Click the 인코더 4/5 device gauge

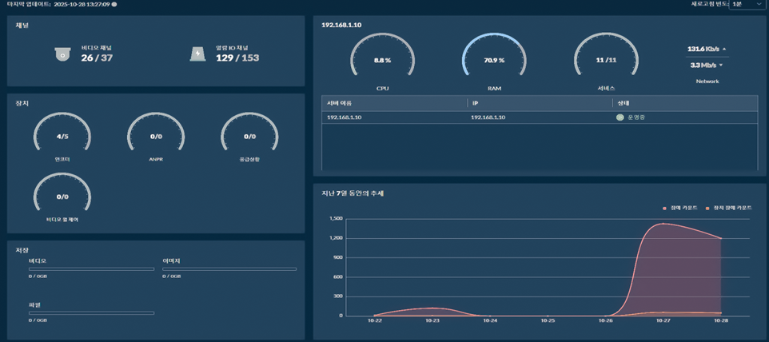(x=62, y=137)
